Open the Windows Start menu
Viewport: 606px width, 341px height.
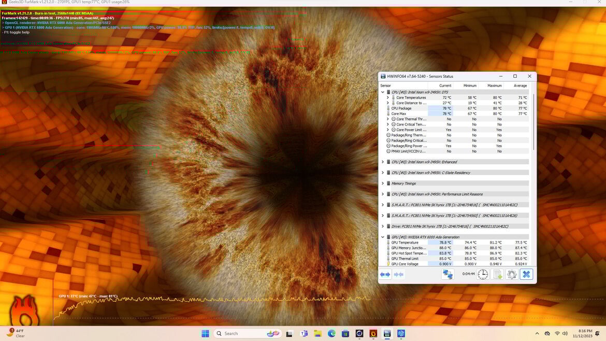coord(205,333)
